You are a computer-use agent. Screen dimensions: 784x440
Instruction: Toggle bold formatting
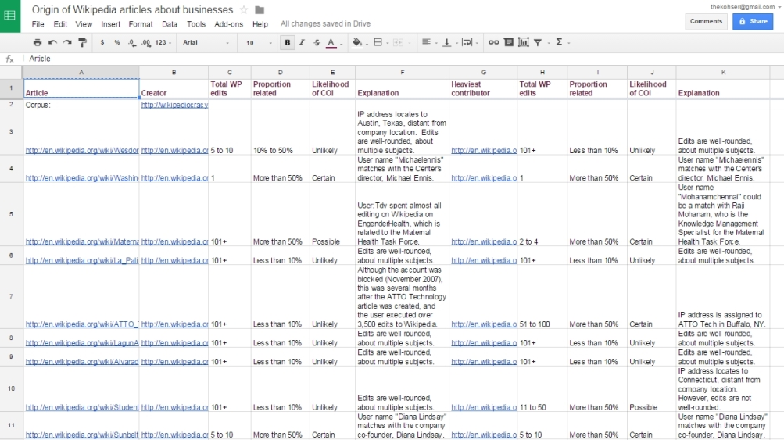287,42
